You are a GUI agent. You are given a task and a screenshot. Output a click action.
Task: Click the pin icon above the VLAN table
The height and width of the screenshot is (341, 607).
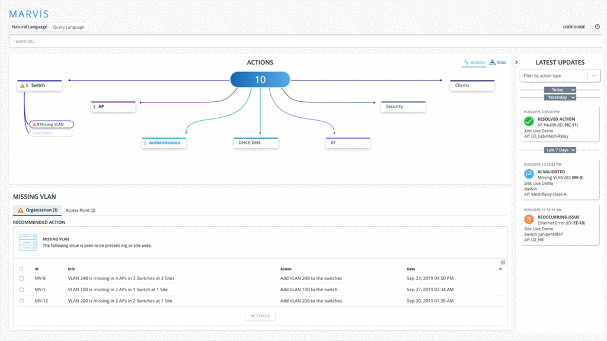[x=500, y=269]
